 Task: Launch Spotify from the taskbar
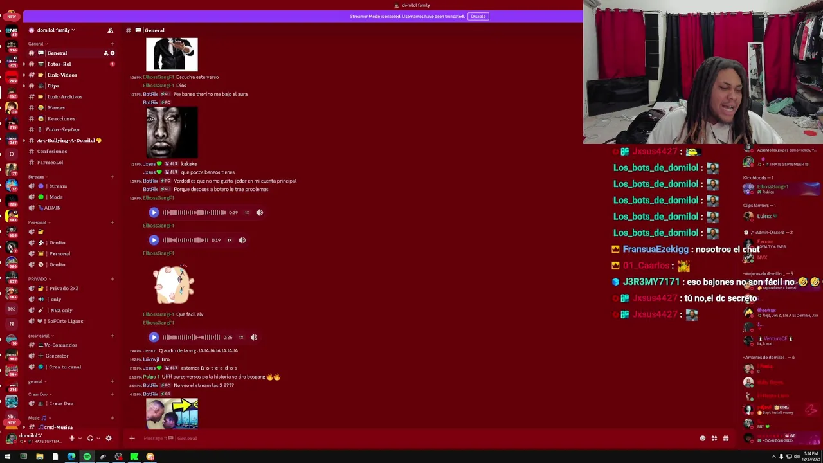(87, 457)
